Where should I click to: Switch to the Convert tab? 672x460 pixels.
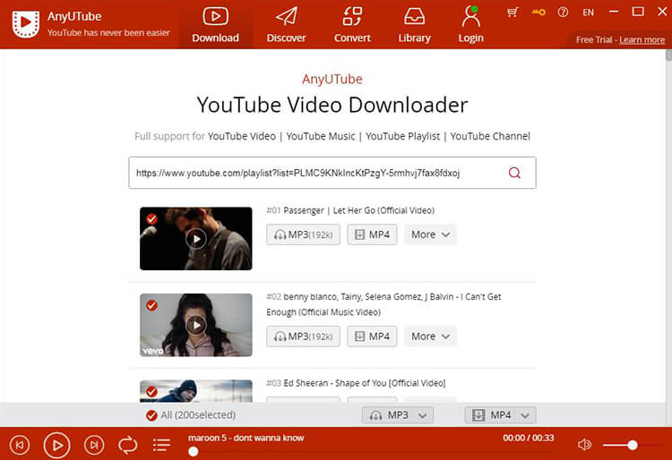pos(352,25)
